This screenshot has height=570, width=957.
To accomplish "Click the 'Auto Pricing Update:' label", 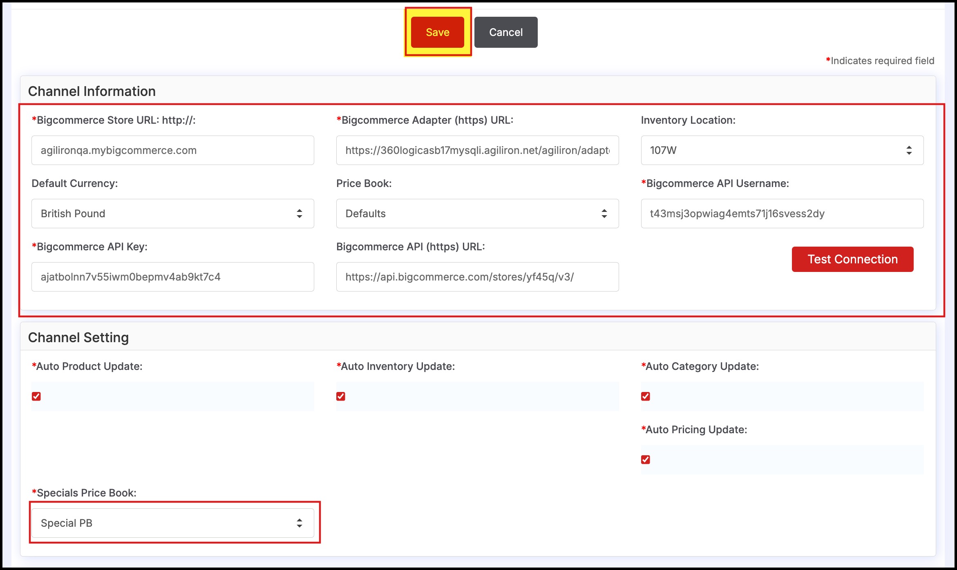I will tap(694, 430).
